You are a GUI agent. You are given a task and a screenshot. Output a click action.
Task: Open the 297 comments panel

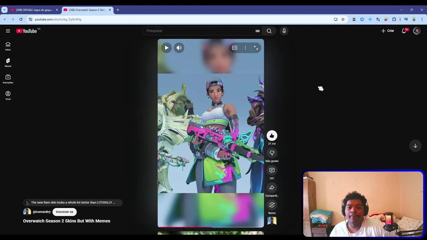(x=272, y=170)
